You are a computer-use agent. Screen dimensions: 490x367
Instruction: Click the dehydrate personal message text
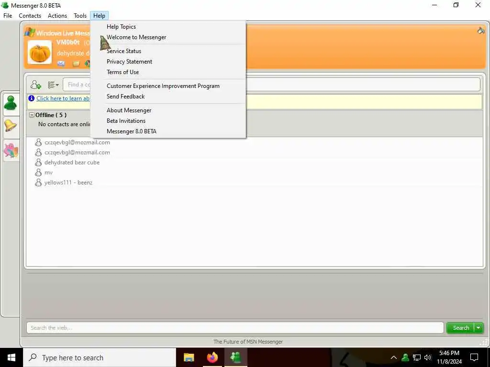click(x=73, y=53)
